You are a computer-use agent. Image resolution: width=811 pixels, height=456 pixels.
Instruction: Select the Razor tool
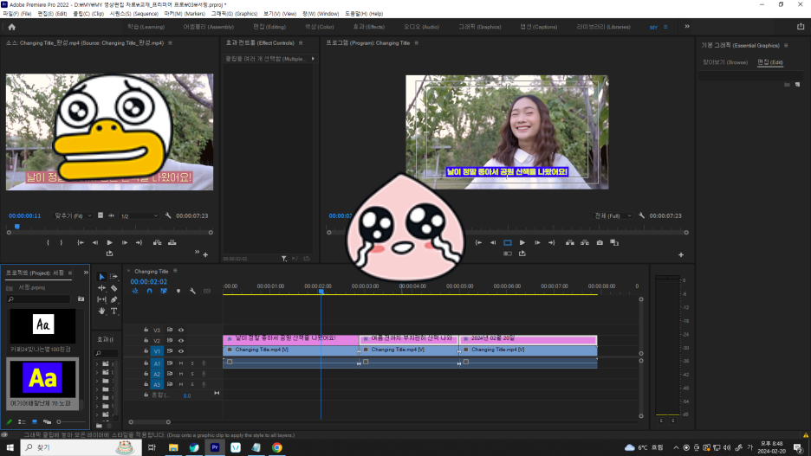pyautogui.click(x=114, y=288)
